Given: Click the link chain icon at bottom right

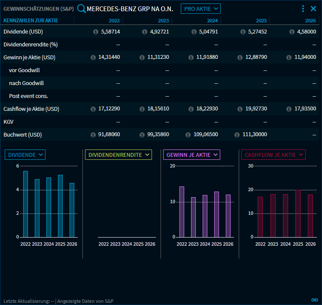Looking at the screenshot, I should pos(314,300).
